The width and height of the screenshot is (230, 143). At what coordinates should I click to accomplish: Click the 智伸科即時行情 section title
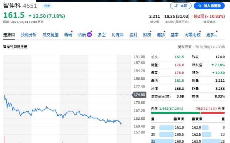click(15, 47)
